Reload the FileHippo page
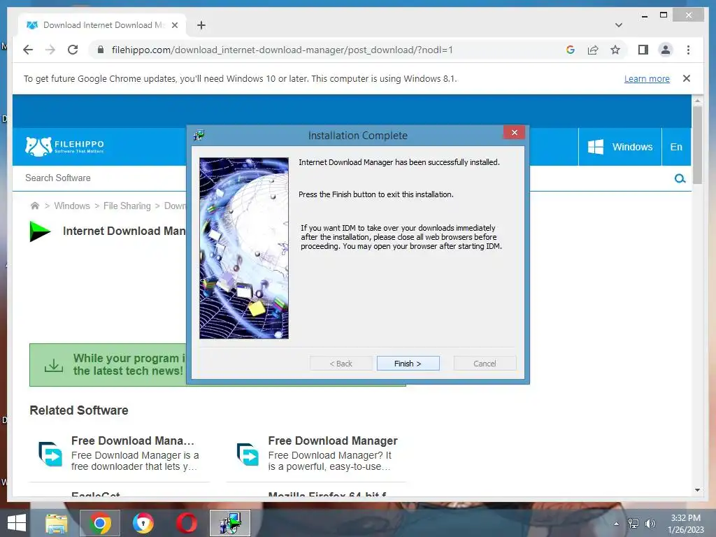The height and width of the screenshot is (537, 716). (x=73, y=50)
